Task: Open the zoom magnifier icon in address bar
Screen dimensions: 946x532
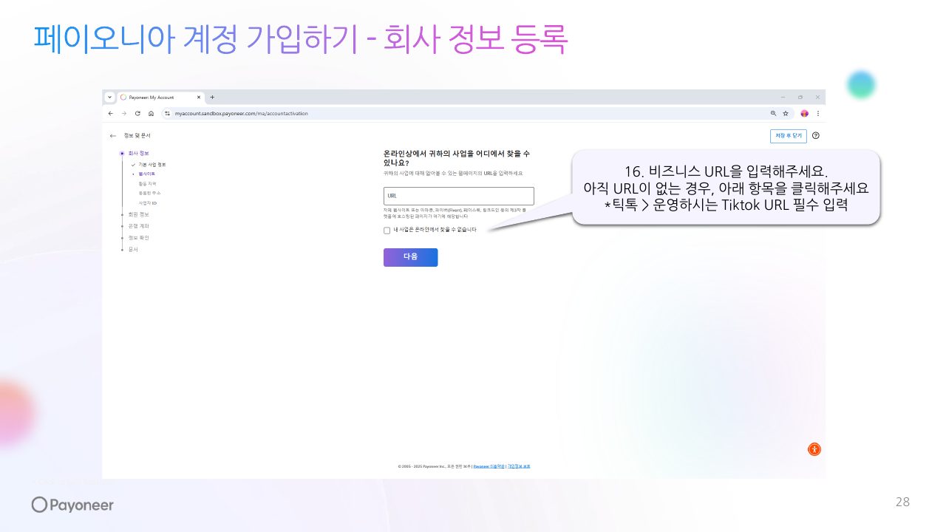Action: click(774, 114)
